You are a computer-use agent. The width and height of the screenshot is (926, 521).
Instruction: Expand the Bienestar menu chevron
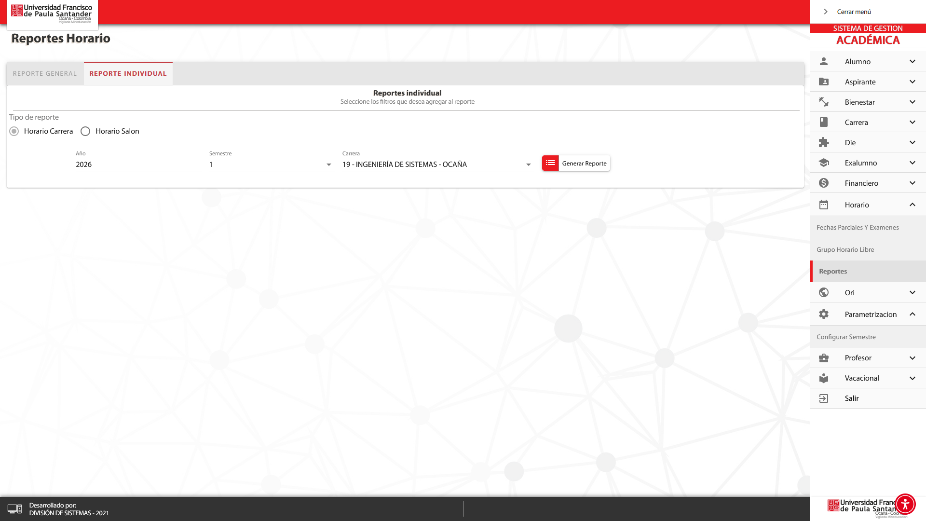[x=912, y=102]
